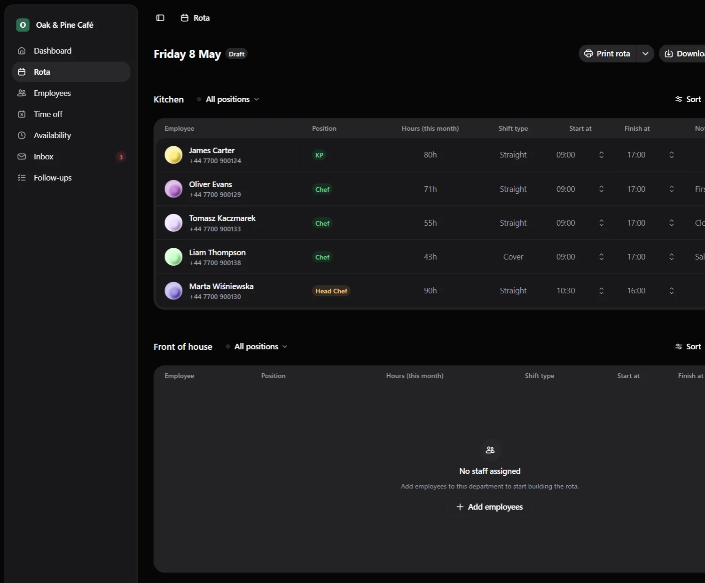Go to Employees section

[71, 93]
